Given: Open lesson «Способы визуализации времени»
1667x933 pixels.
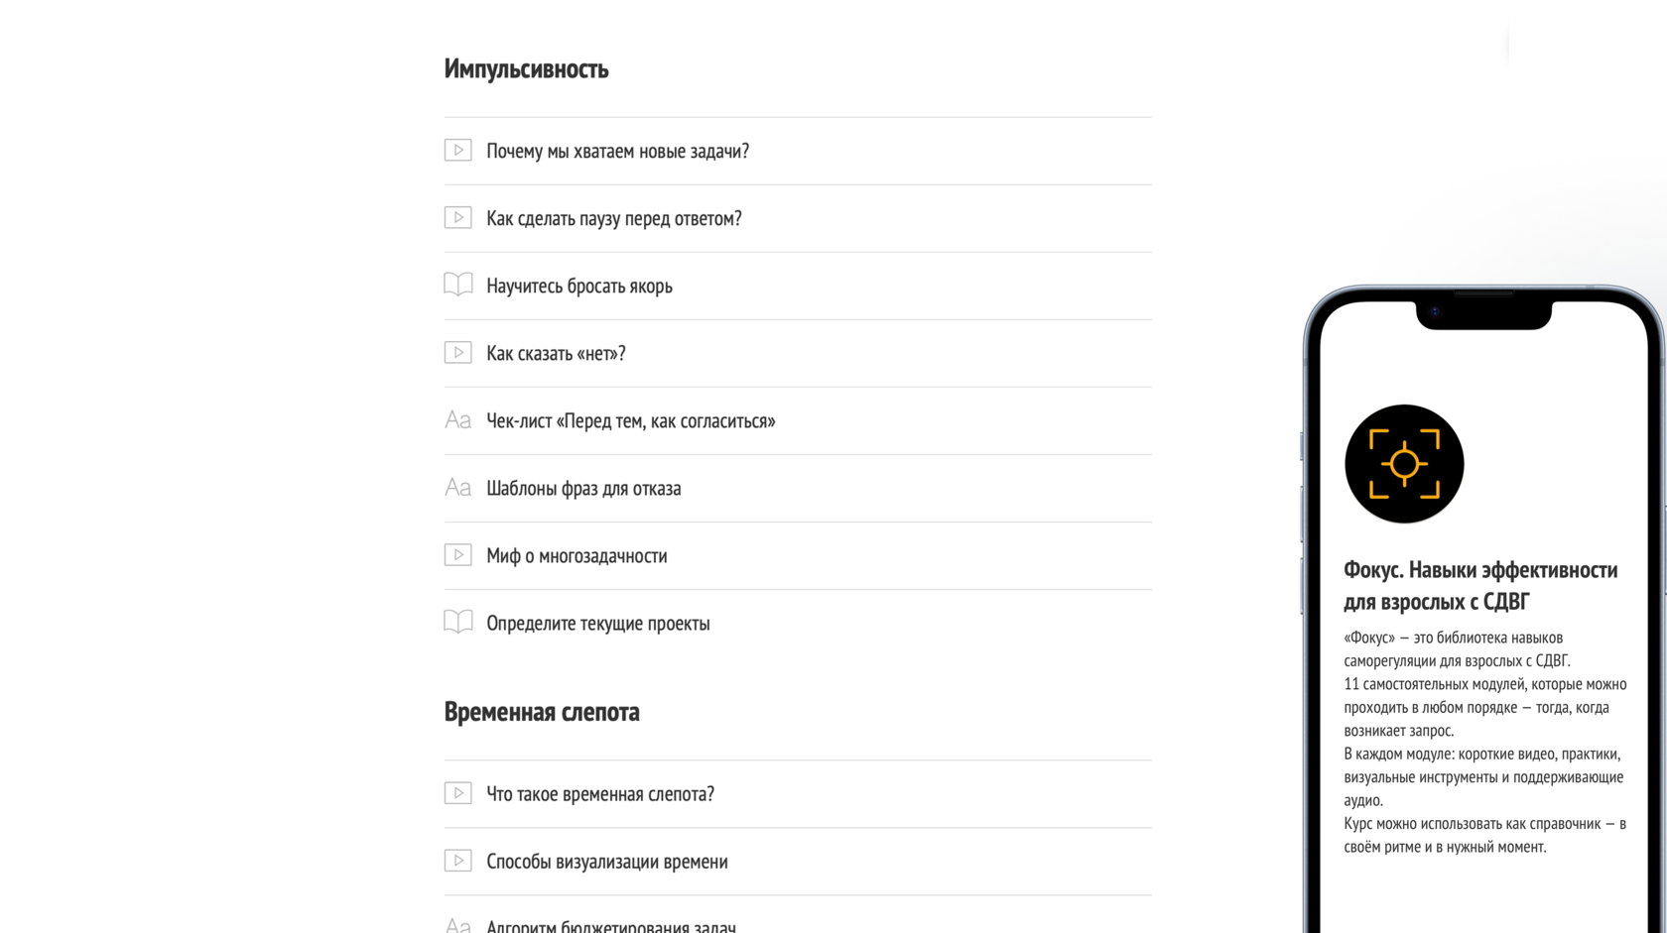Looking at the screenshot, I should 606,861.
